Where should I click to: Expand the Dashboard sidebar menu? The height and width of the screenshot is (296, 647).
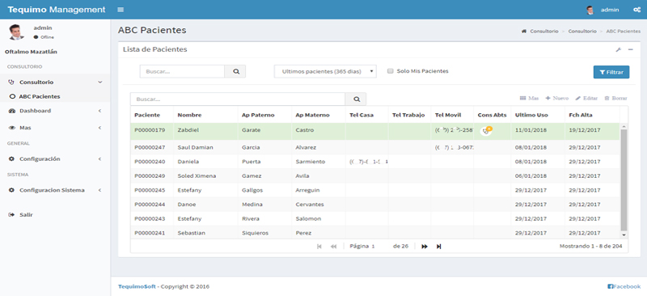55,111
